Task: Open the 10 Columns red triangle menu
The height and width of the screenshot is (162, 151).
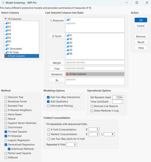Action: [6, 19]
